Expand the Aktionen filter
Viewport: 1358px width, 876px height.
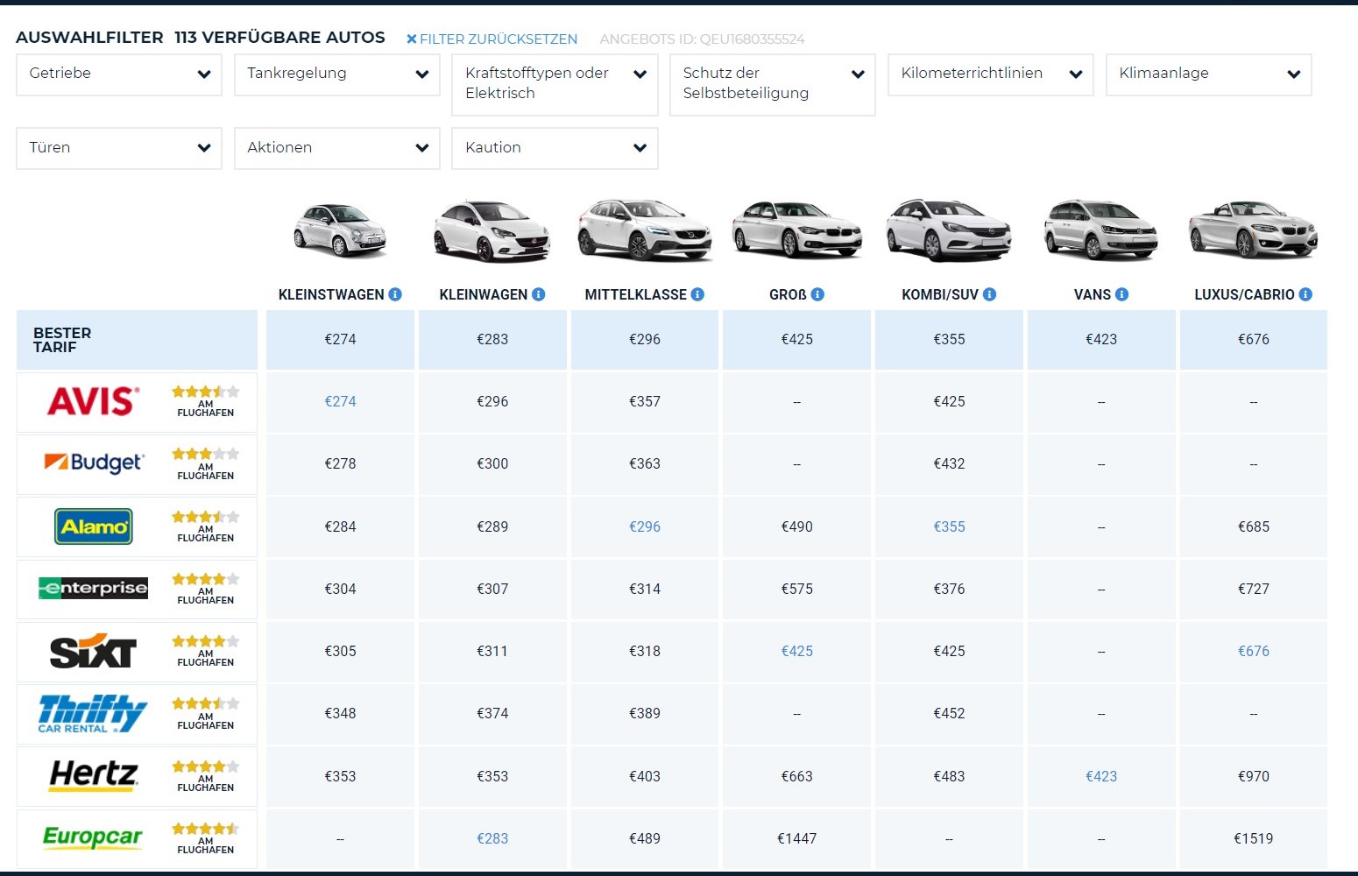(337, 148)
